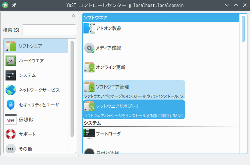Open ソフトウエアリポジトリ module by its label

click(117, 106)
